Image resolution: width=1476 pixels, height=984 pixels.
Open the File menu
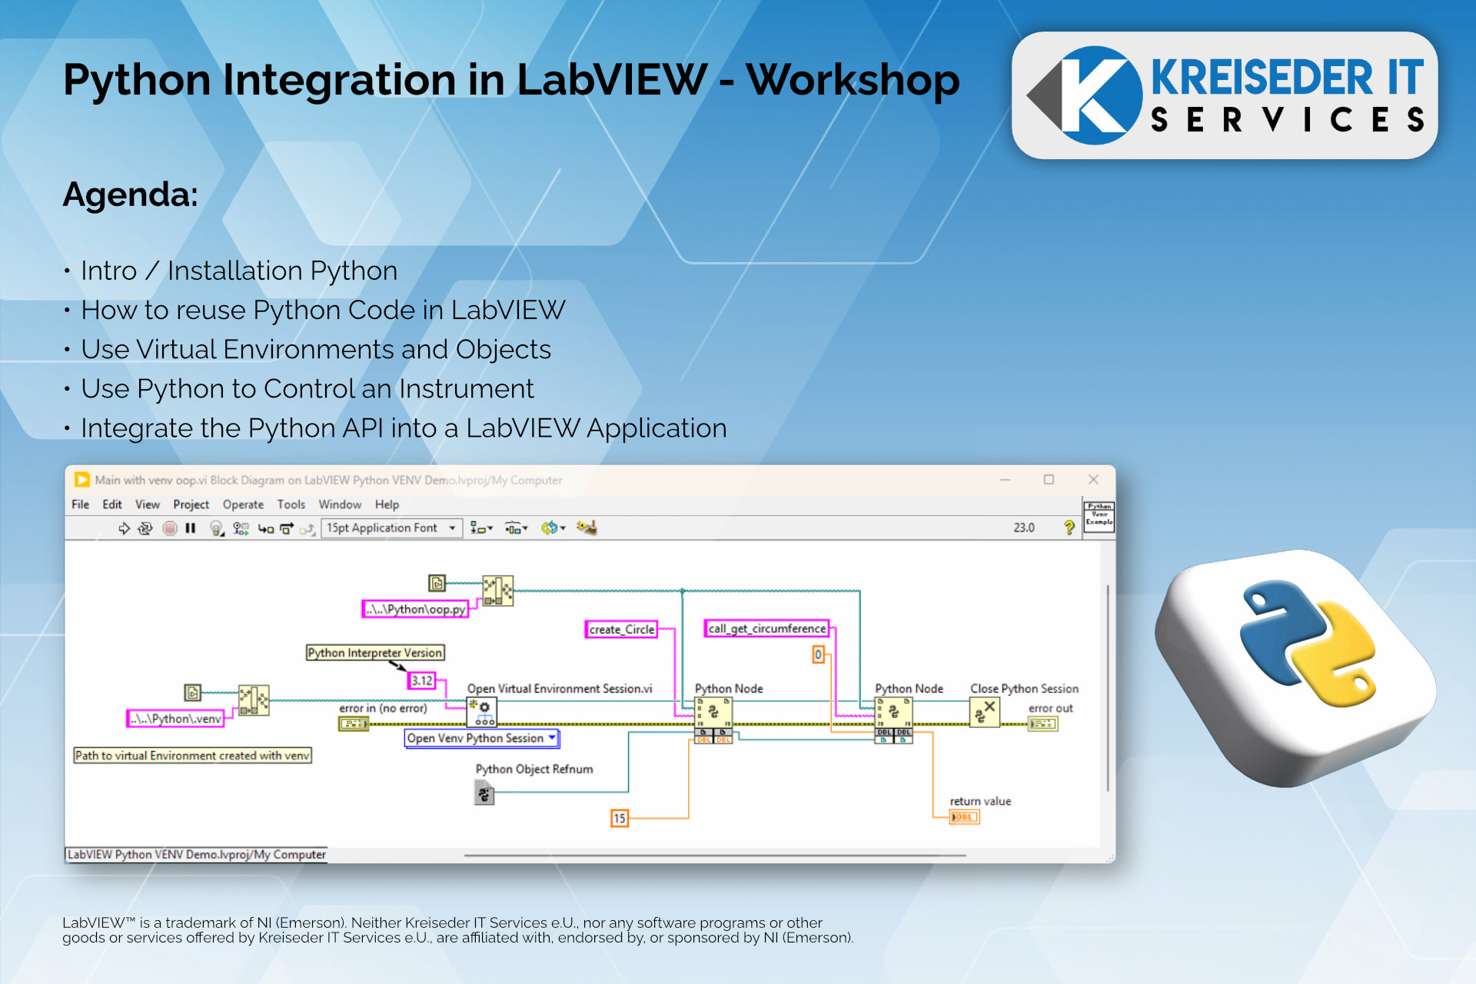pyautogui.click(x=80, y=504)
